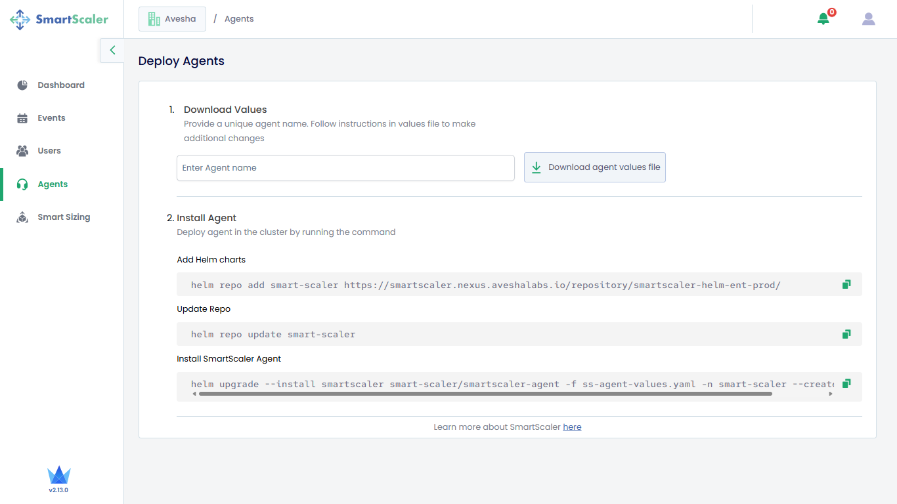The width and height of the screenshot is (897, 504).
Task: Click the helm upgrade command text
Action: point(512,384)
